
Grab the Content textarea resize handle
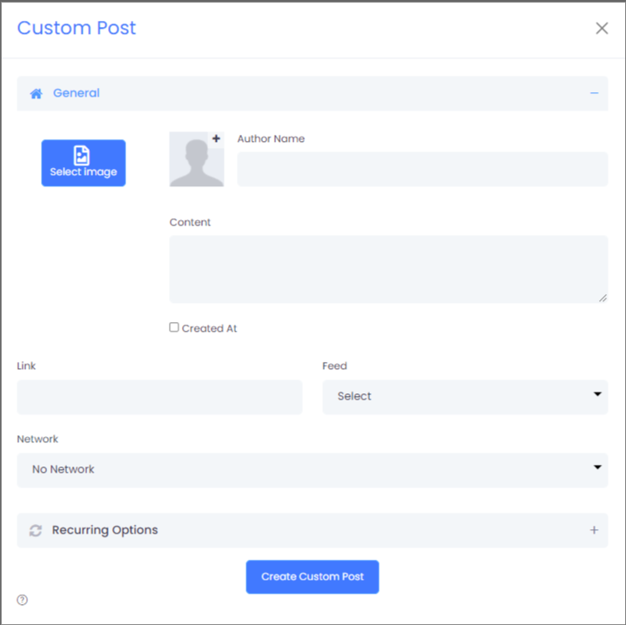pyautogui.click(x=602, y=298)
